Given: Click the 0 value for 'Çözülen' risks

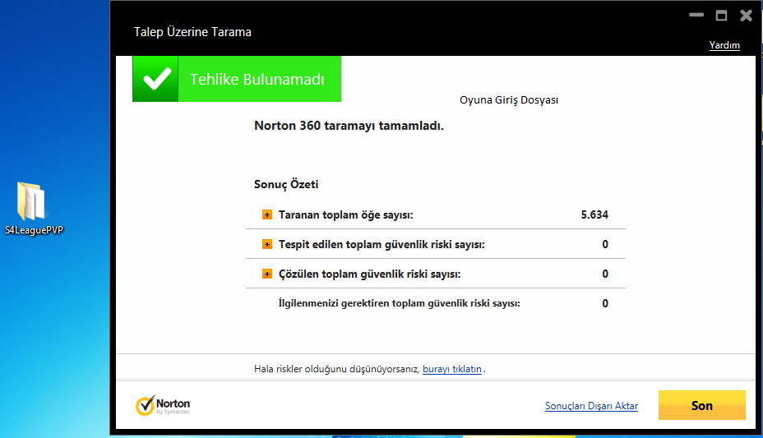Looking at the screenshot, I should [605, 274].
